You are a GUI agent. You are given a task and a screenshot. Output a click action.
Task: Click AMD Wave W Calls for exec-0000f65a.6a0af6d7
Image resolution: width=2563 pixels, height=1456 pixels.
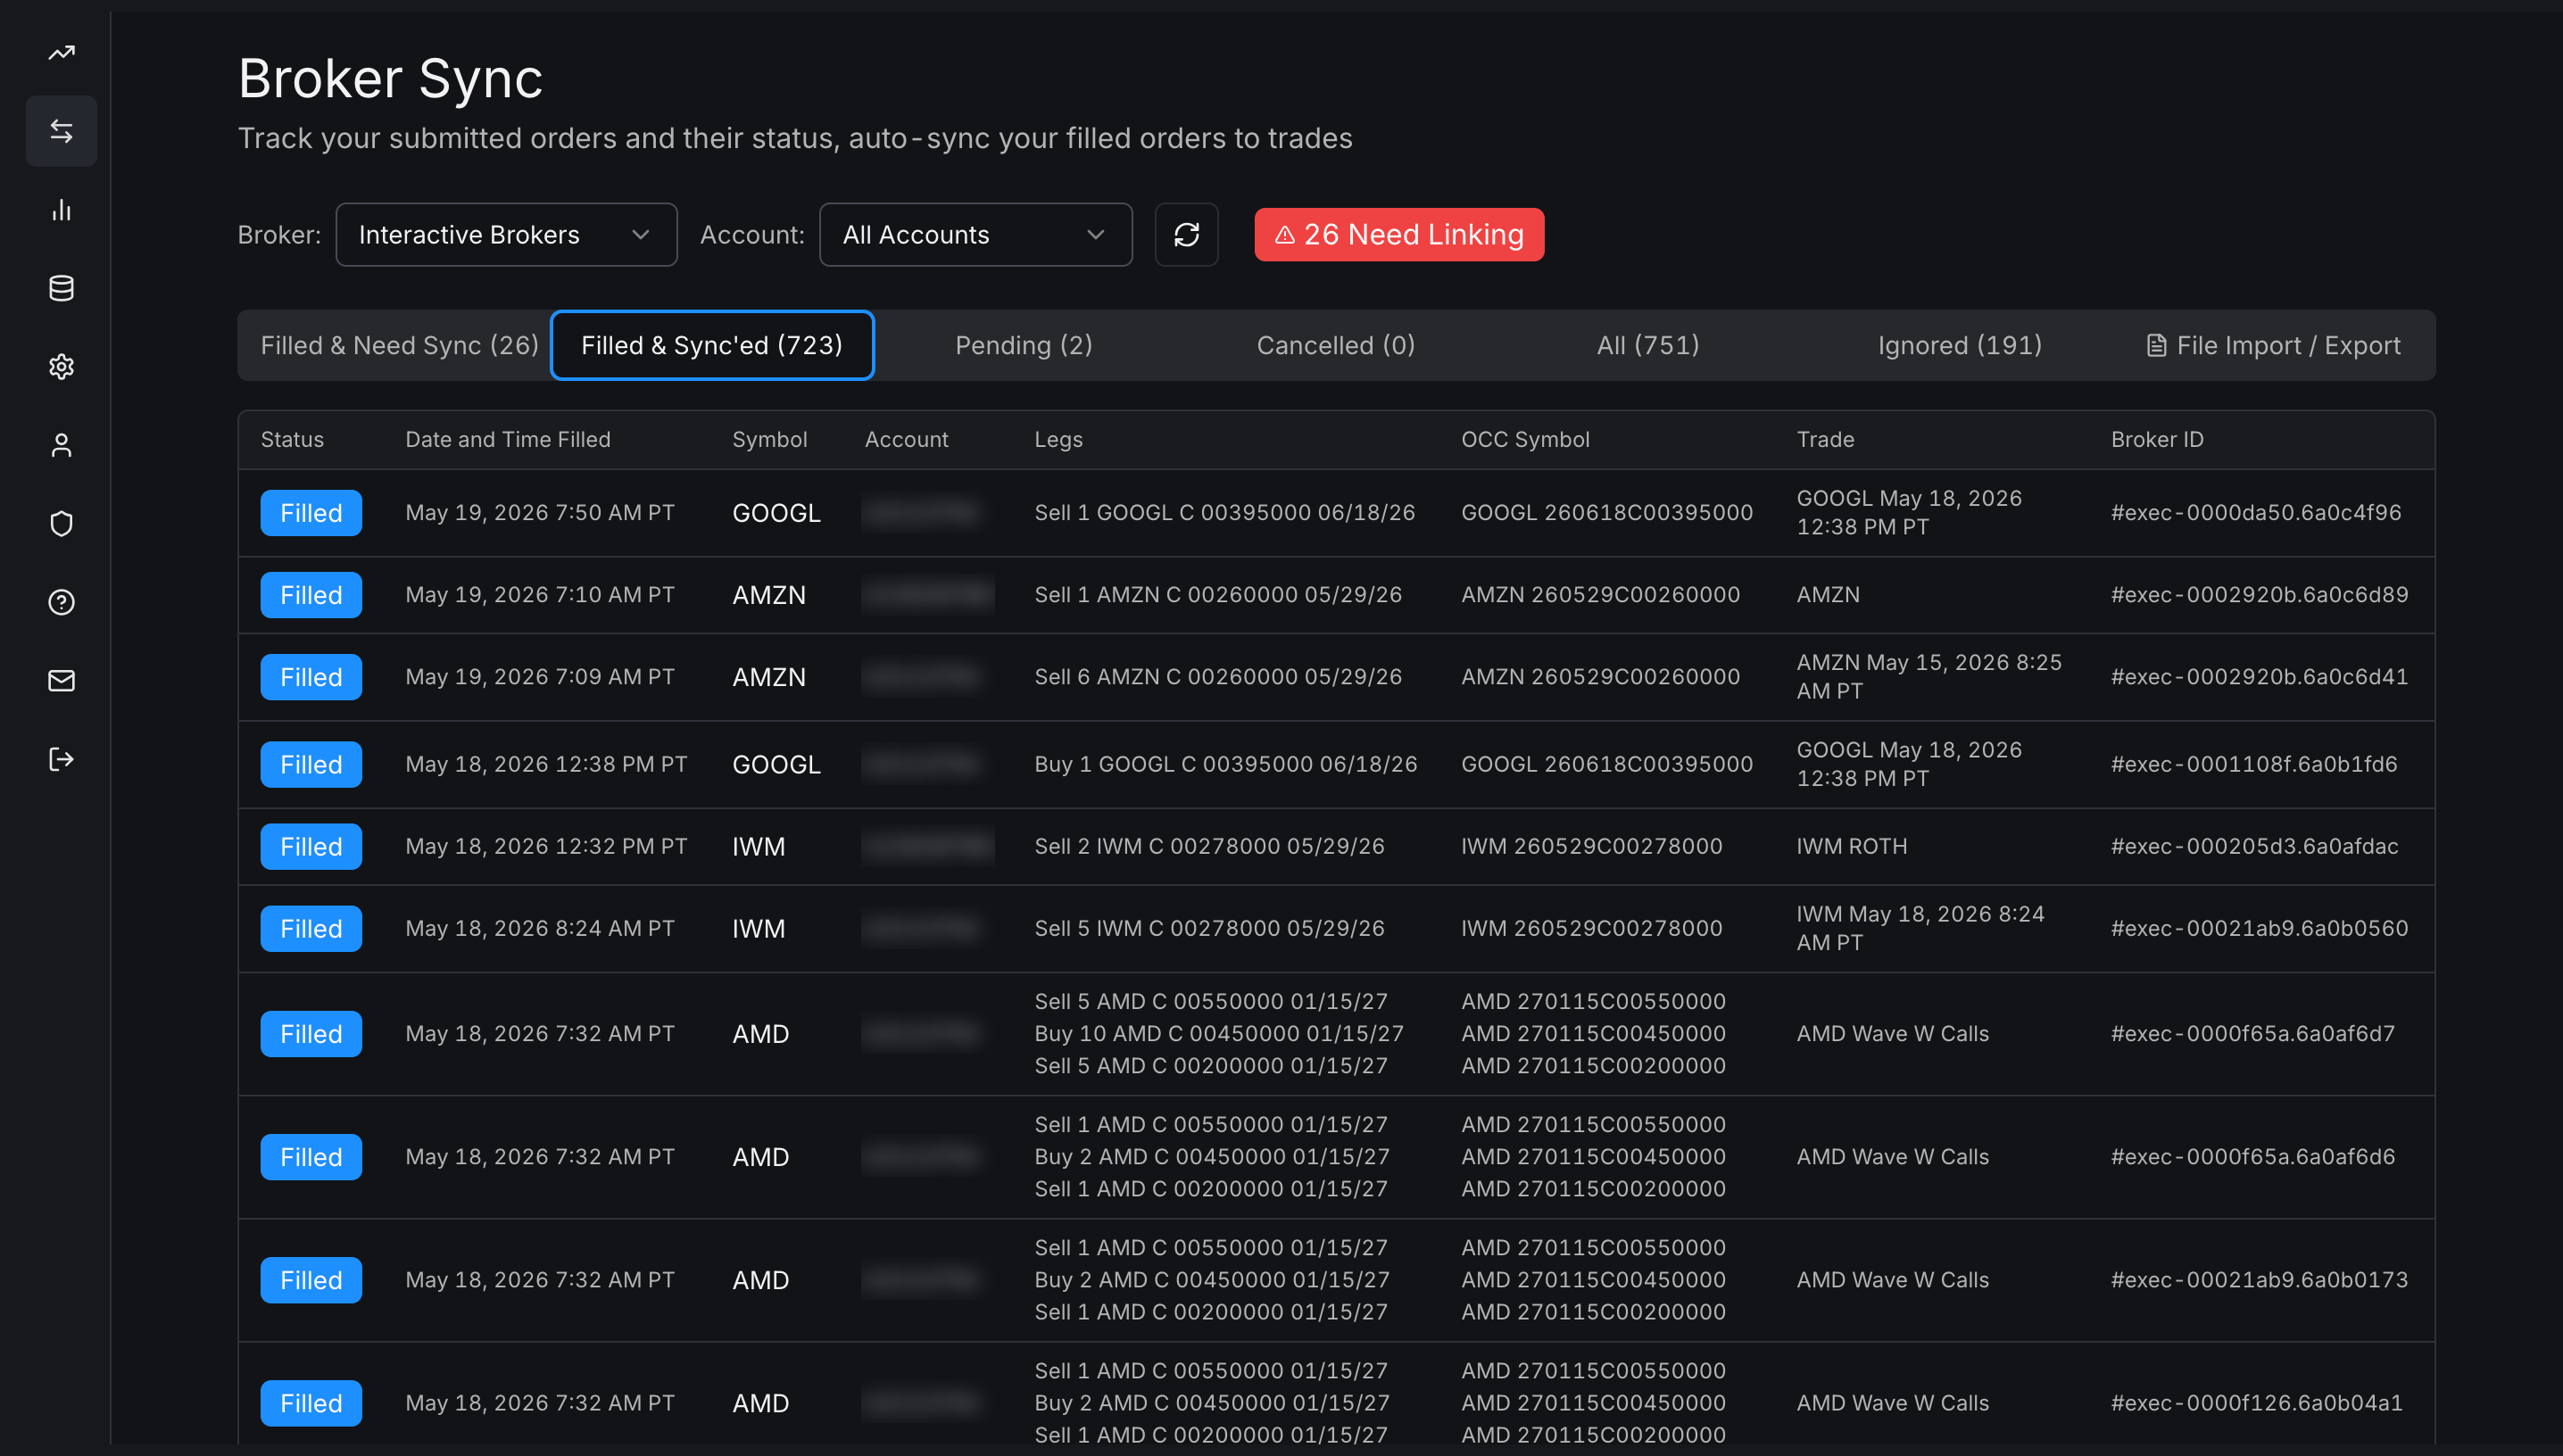point(1892,1034)
